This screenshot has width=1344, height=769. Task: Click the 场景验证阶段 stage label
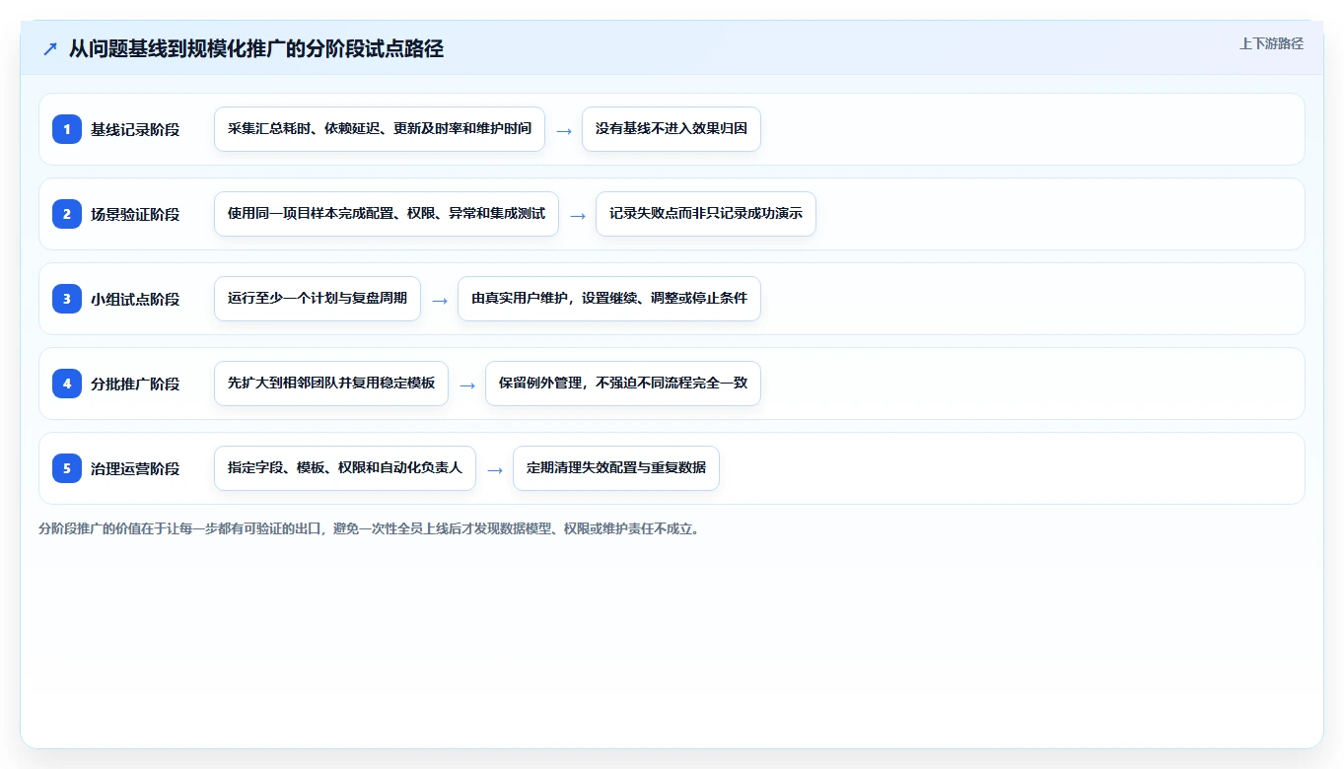click(x=135, y=214)
